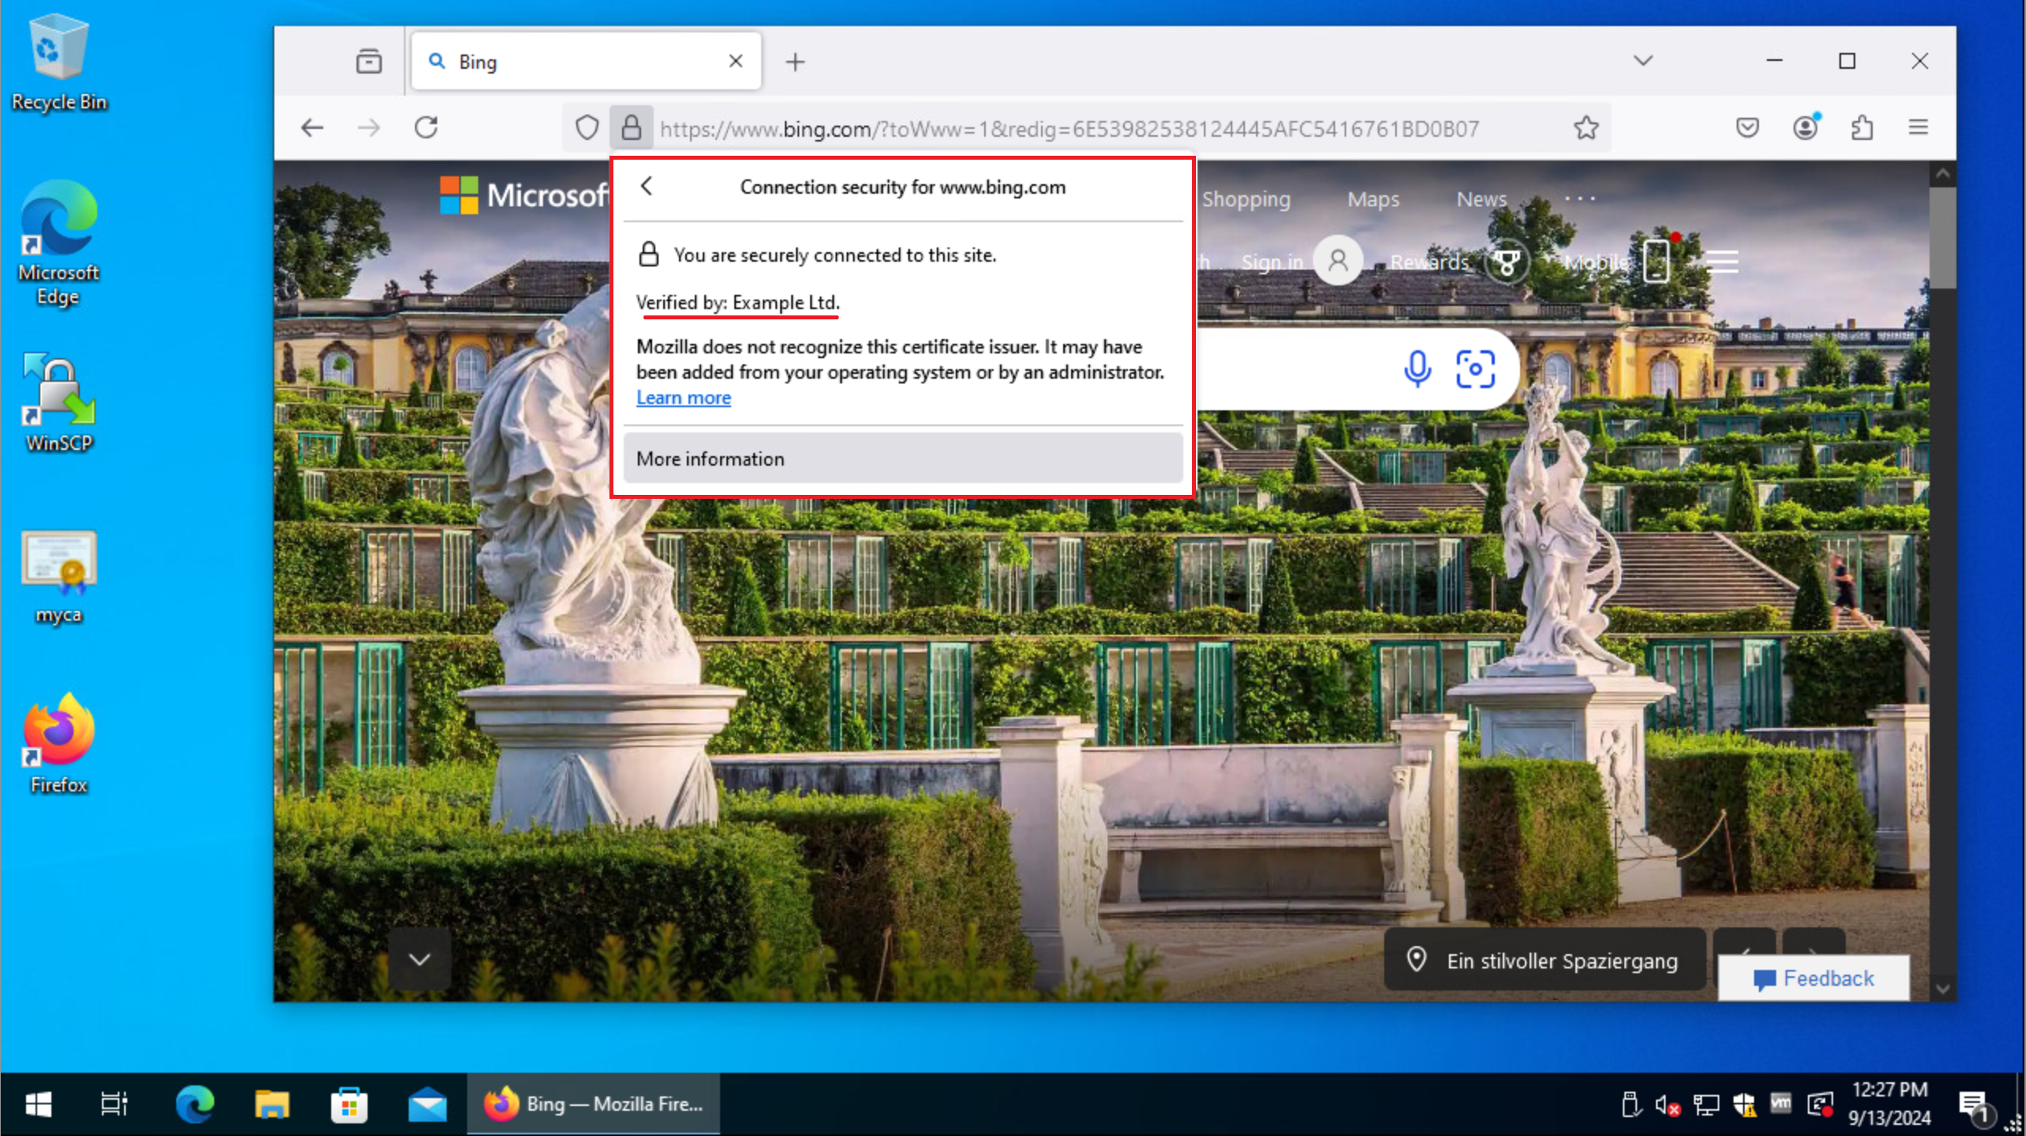
Task: Open Firefox View icon left of tabs
Action: [368, 61]
